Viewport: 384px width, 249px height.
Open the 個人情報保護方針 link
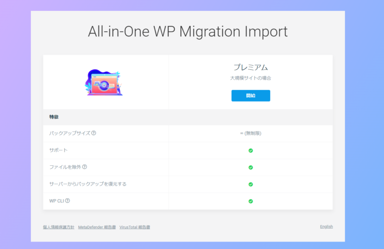pyautogui.click(x=58, y=227)
